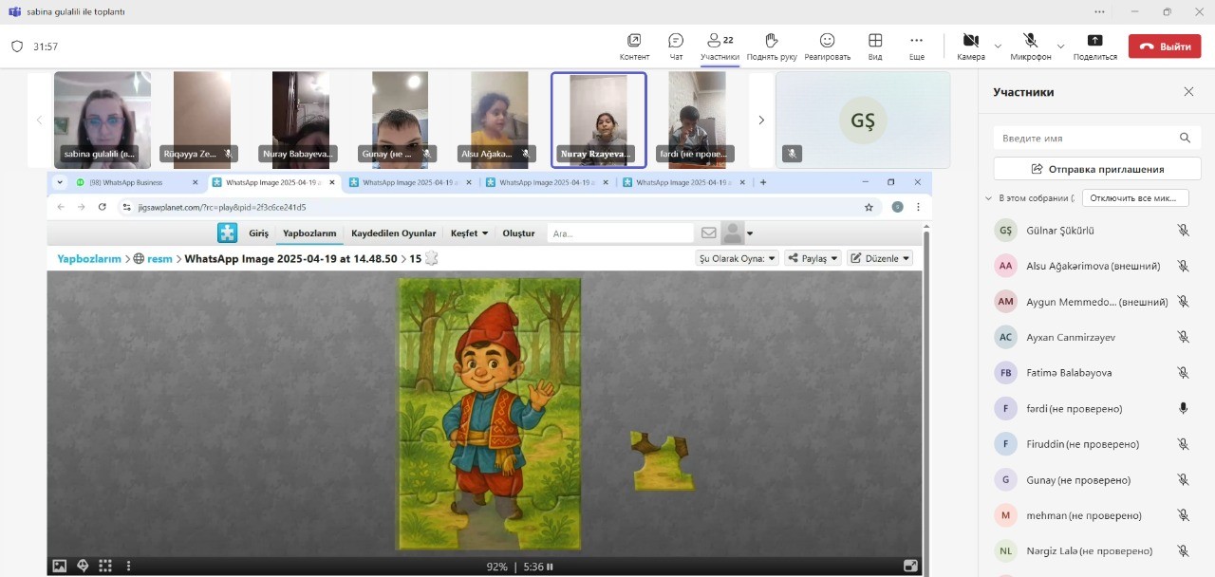
Task: Show next participant videos with right arrow
Action: (x=760, y=120)
